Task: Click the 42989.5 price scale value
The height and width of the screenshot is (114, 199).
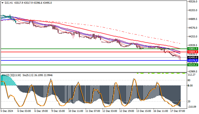Action: 193,71
